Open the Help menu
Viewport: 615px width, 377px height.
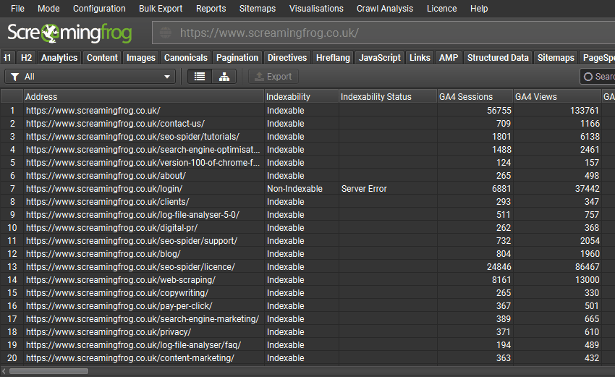pyautogui.click(x=479, y=9)
